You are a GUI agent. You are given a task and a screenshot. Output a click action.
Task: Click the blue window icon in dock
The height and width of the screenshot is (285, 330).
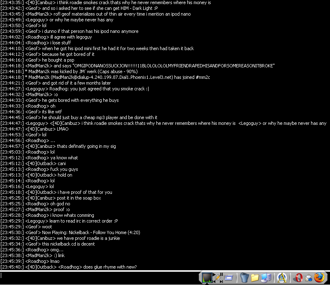(229, 278)
